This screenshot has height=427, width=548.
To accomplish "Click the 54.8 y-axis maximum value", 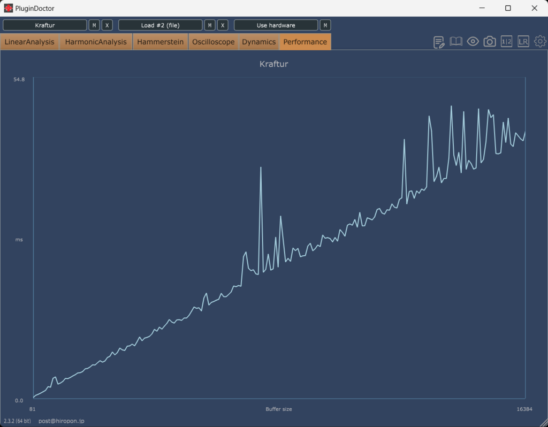I will pos(19,79).
